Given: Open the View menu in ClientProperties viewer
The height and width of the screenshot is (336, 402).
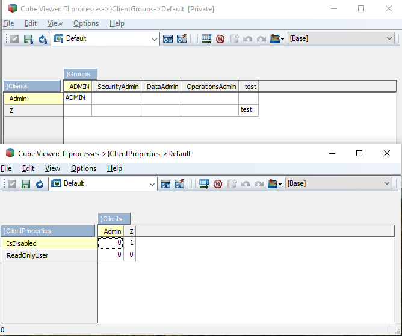Looking at the screenshot, I should point(52,168).
